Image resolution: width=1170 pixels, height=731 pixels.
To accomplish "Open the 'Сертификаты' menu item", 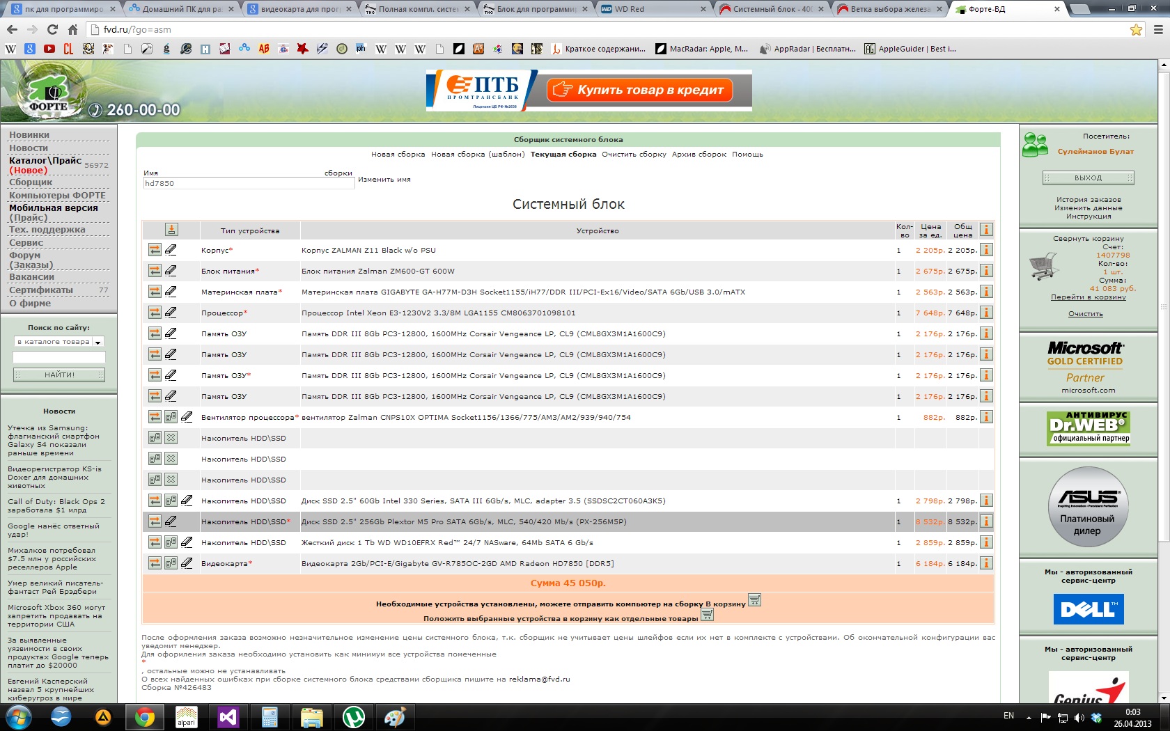I will [x=41, y=290].
